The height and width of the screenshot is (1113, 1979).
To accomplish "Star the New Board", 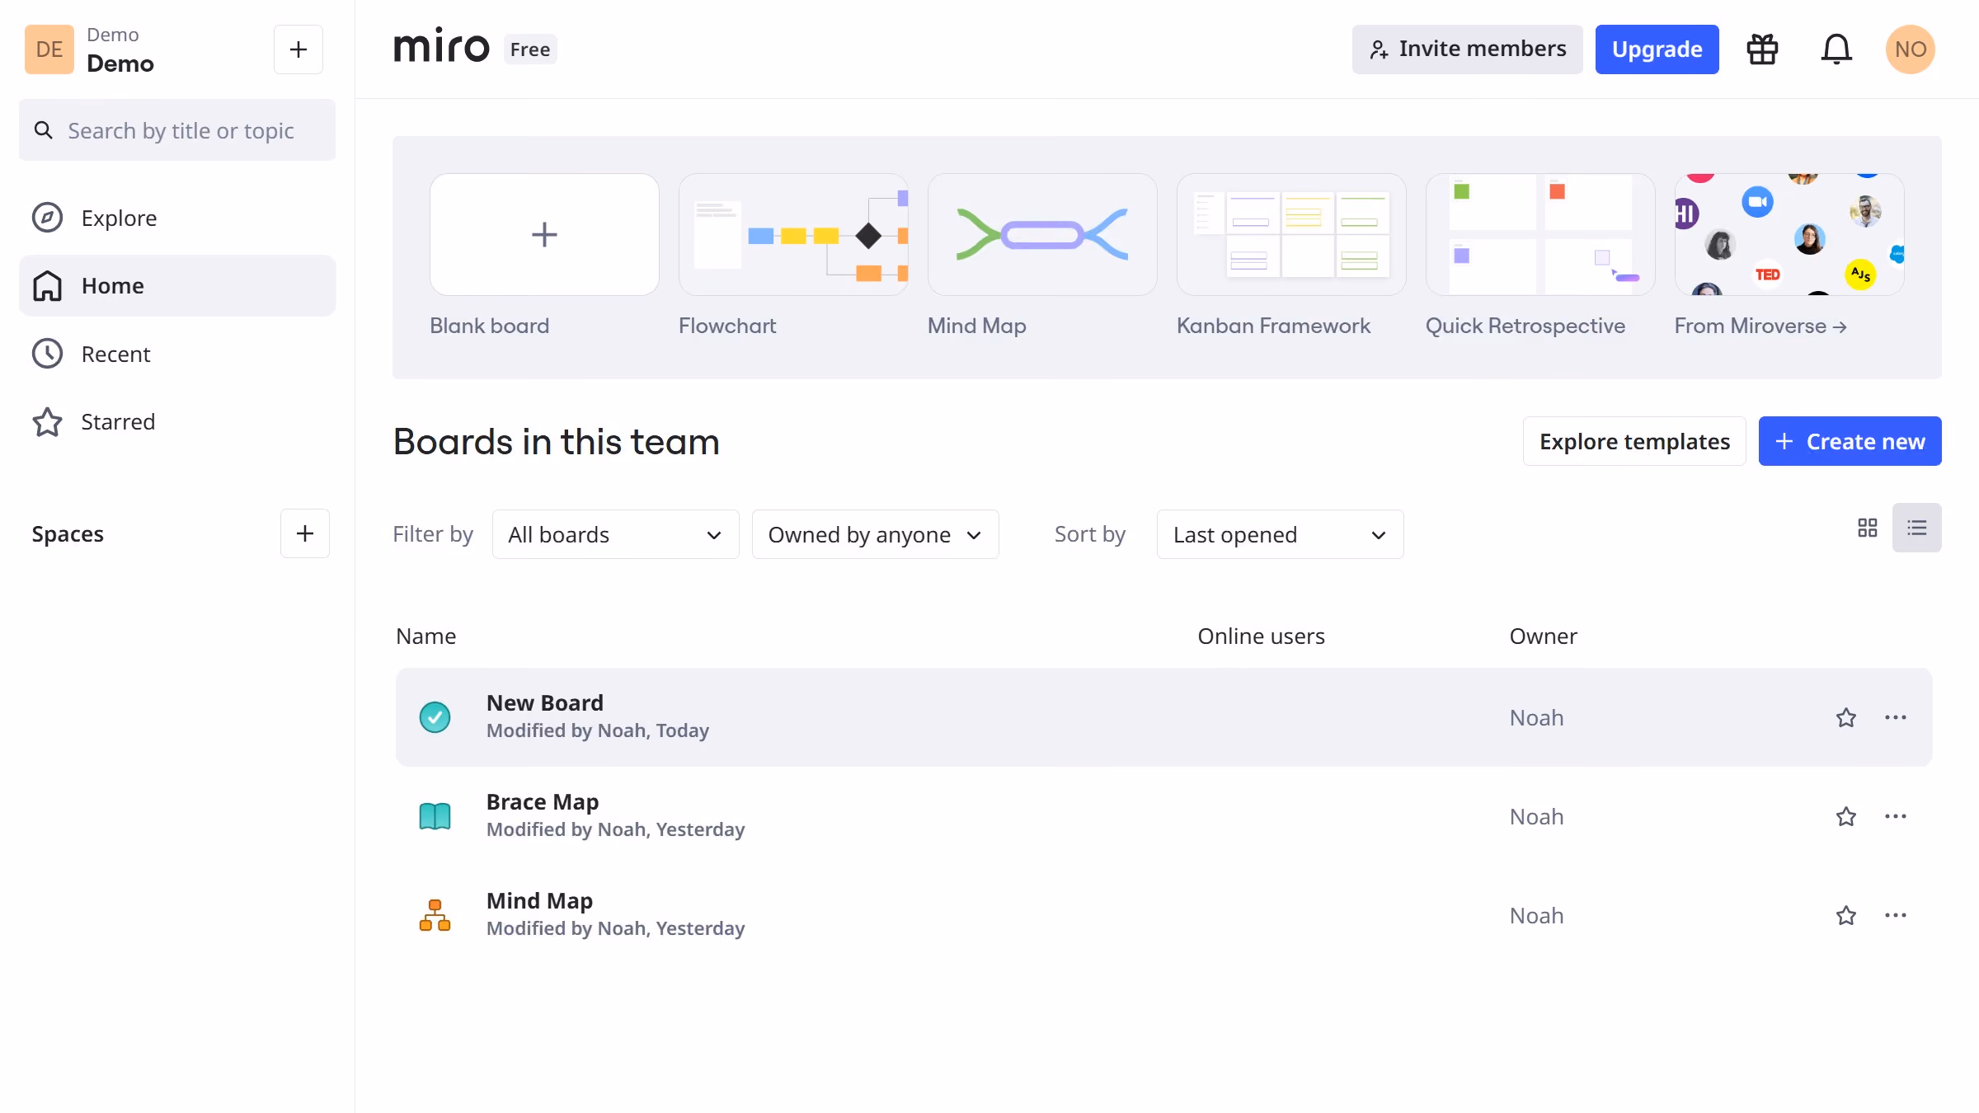I will tap(1846, 717).
